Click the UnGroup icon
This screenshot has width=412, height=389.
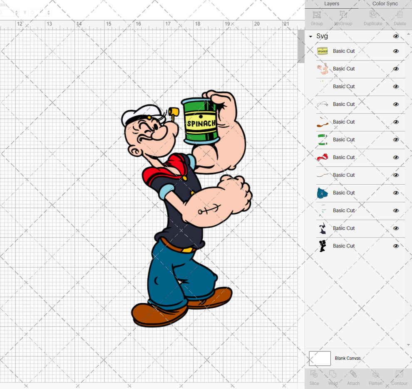tap(343, 18)
